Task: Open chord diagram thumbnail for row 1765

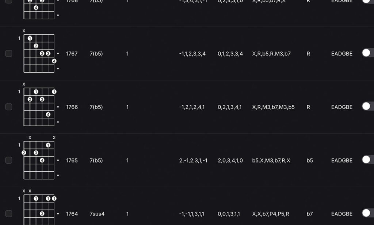Action: pos(39,160)
